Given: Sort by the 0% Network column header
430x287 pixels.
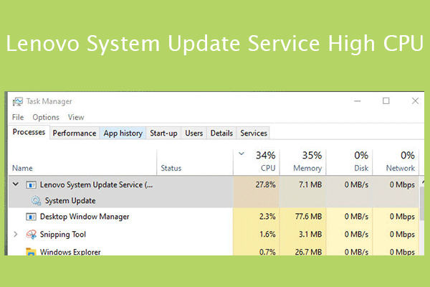Looking at the screenshot, I should (x=396, y=162).
